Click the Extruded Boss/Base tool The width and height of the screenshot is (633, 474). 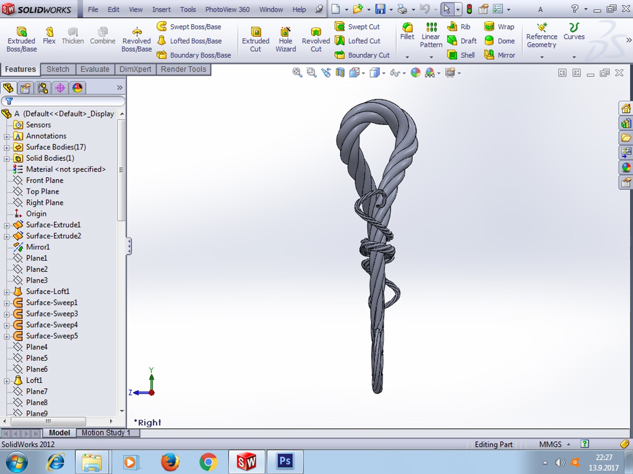tap(22, 39)
